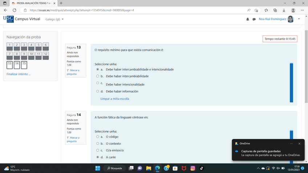Click 'Limpar a miña escolla' for question 13
This screenshot has width=308, height=173.
pos(115,99)
